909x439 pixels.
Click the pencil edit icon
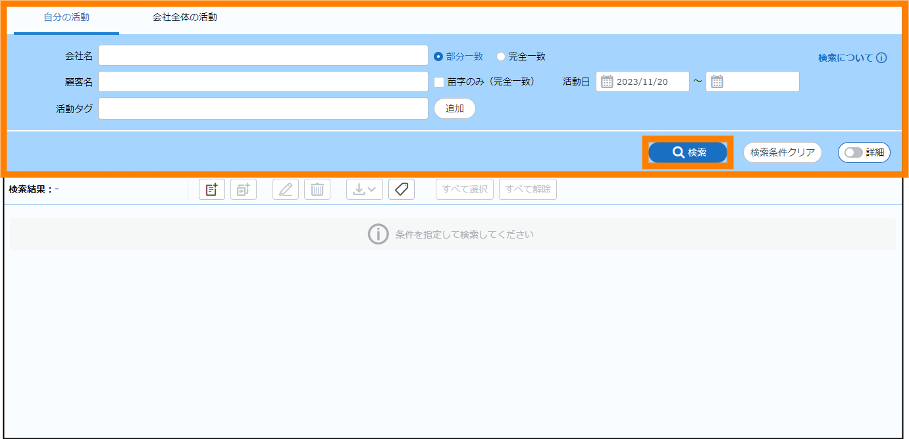[x=286, y=190]
